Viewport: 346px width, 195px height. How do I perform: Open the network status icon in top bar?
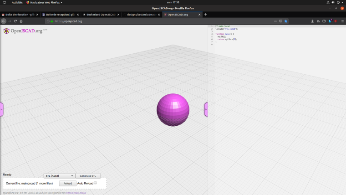click(328, 2)
